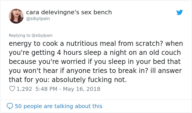
Task: Like the tweet with the heart icon
Action: [12, 89]
